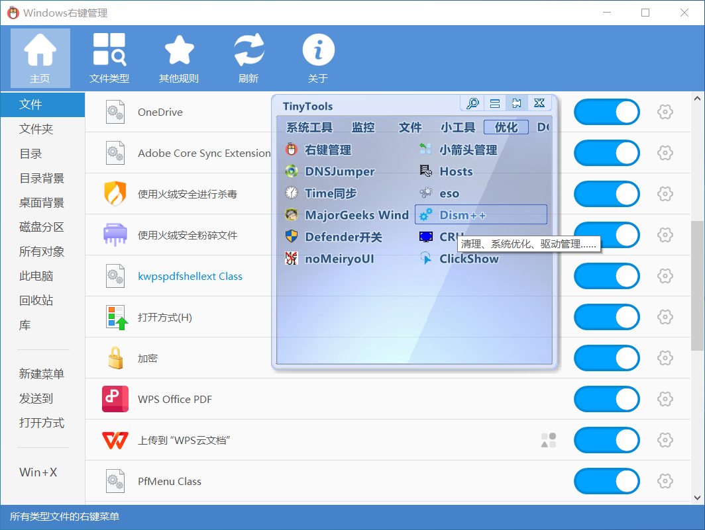Open the 关于 about page

click(318, 56)
